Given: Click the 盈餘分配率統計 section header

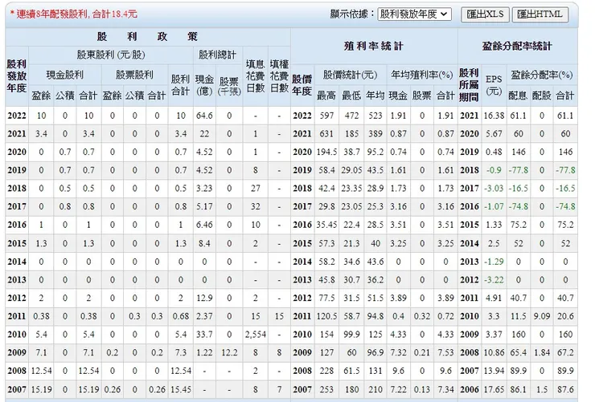Looking at the screenshot, I should click(x=517, y=46).
